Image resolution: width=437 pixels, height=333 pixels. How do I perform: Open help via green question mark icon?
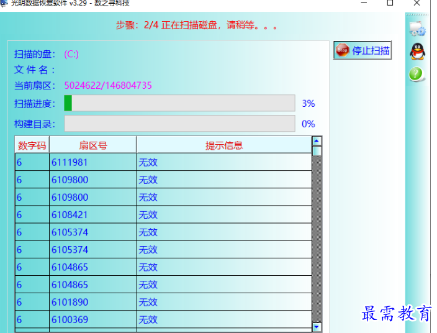tap(417, 74)
